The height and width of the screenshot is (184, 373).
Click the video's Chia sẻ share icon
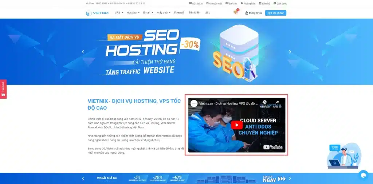point(277,104)
